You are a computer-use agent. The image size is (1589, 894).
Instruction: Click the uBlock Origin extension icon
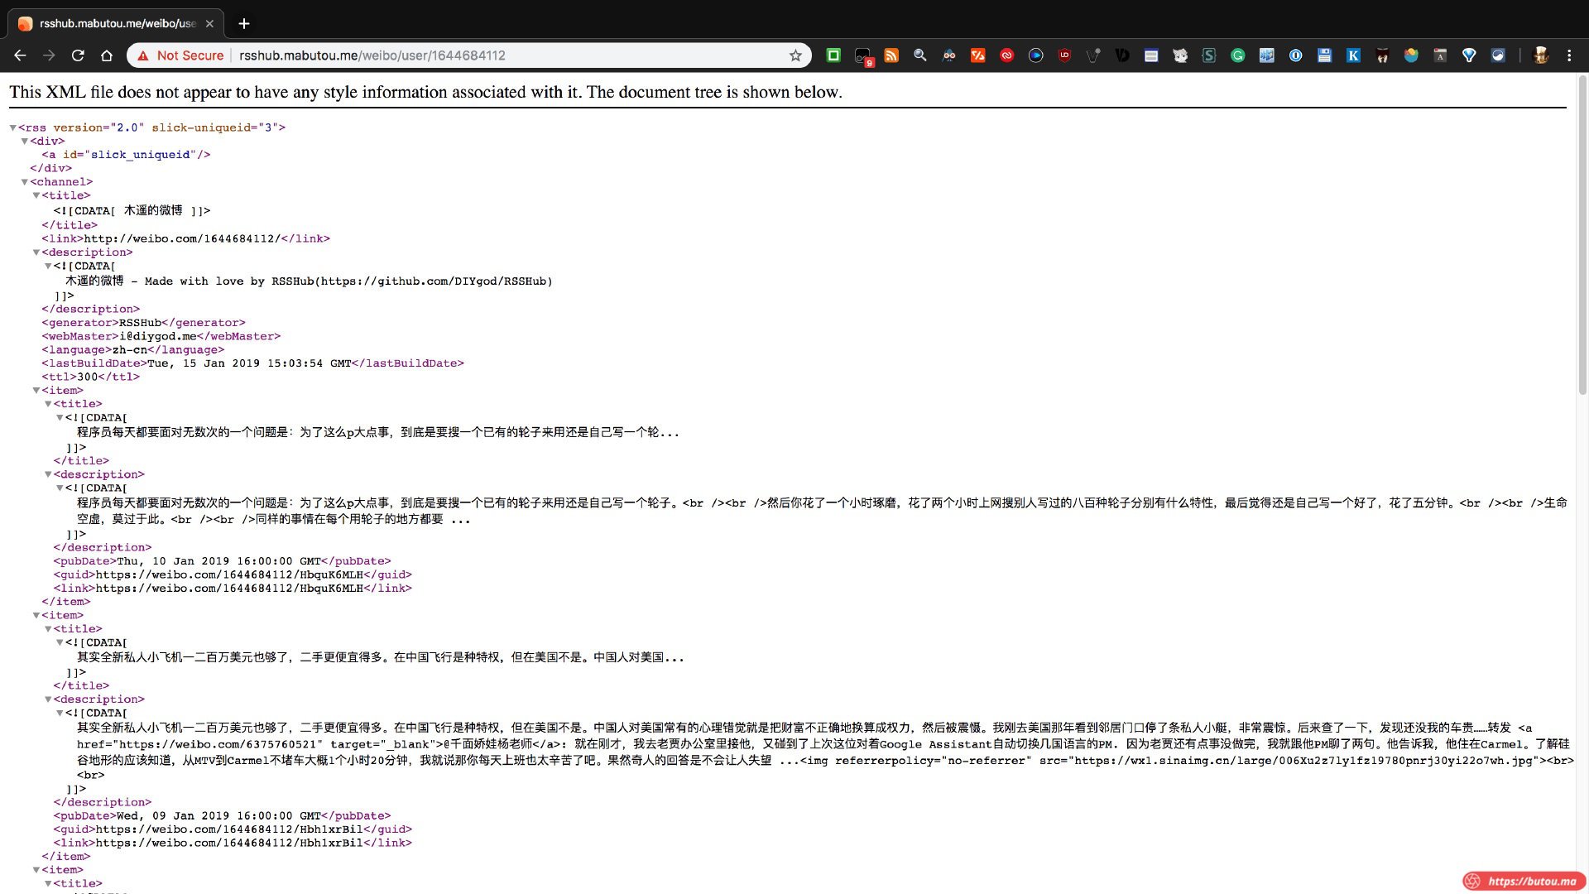coord(1064,55)
